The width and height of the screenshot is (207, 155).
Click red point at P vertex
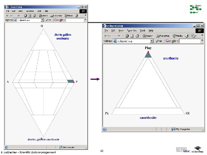coord(74,82)
